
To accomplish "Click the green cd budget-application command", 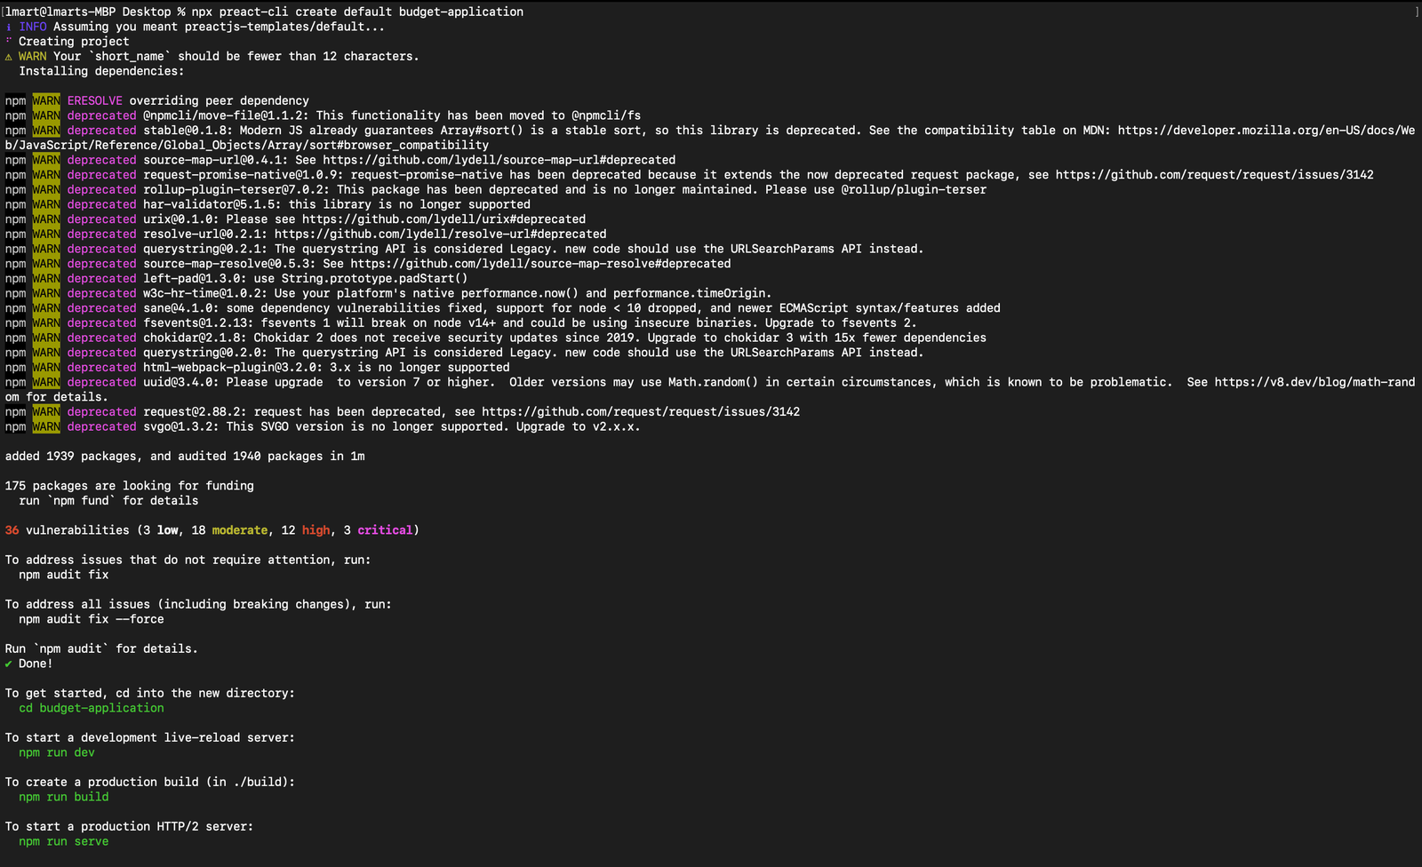I will (x=92, y=708).
